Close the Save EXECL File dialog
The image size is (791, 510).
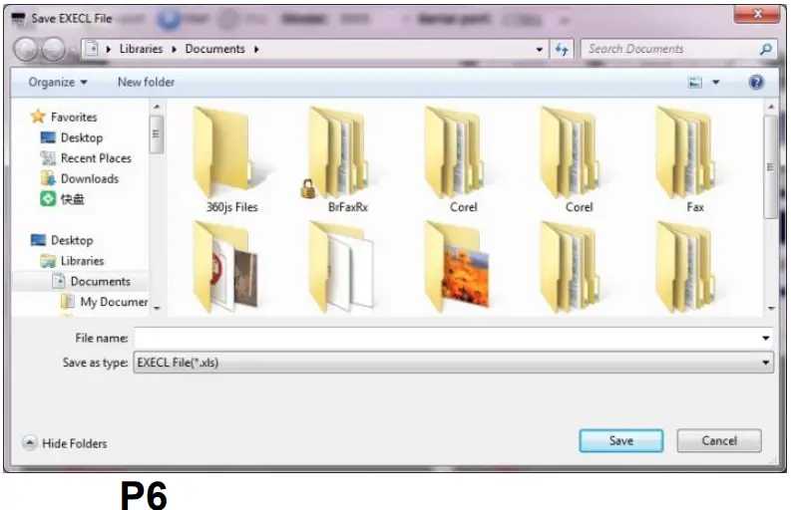[757, 14]
